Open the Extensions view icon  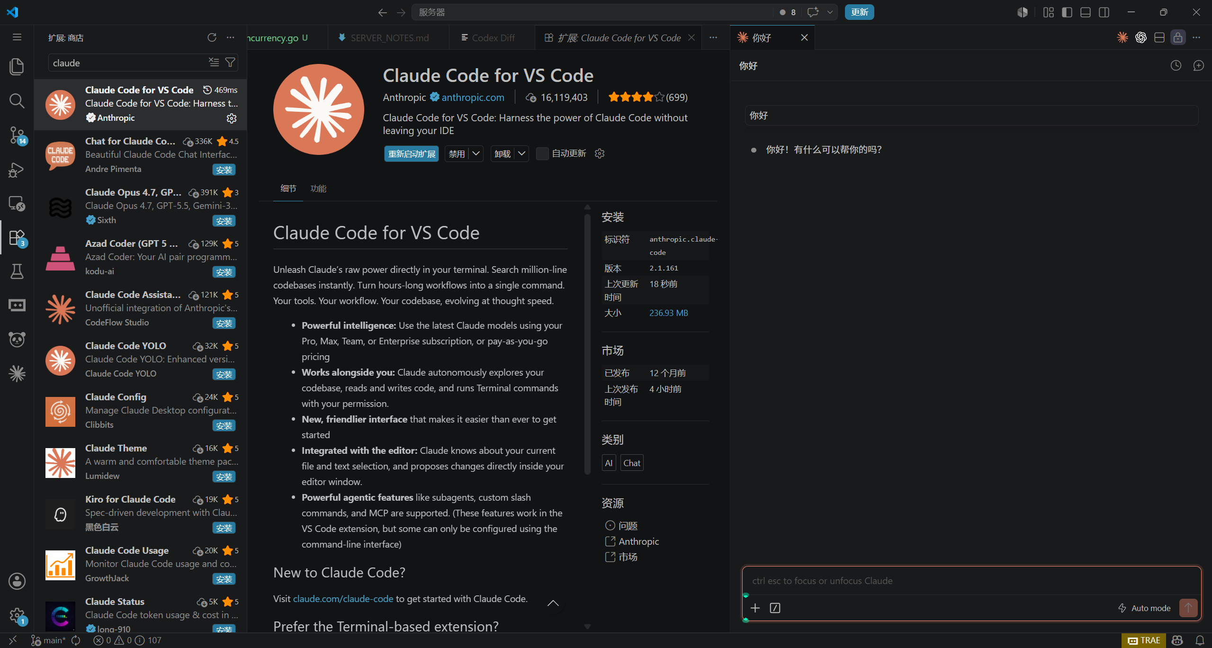click(17, 237)
